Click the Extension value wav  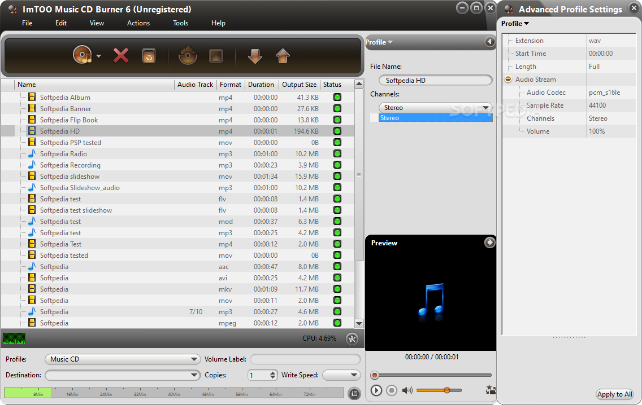pos(595,41)
